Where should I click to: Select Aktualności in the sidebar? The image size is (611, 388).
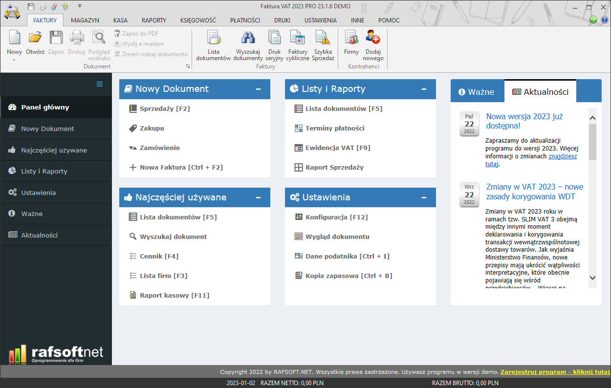coord(56,235)
